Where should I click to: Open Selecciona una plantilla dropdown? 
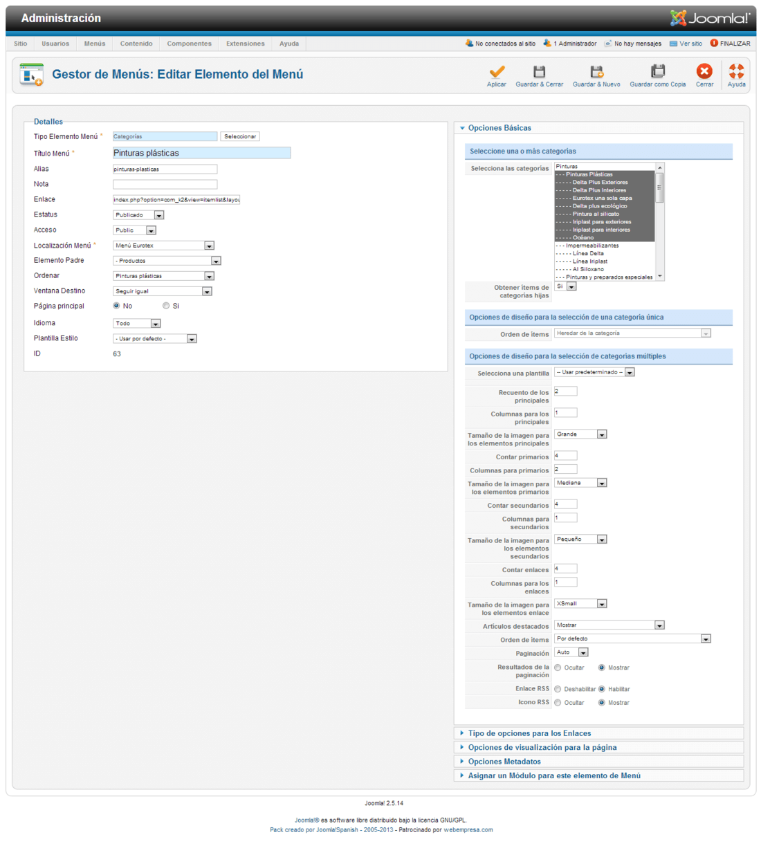click(x=594, y=372)
